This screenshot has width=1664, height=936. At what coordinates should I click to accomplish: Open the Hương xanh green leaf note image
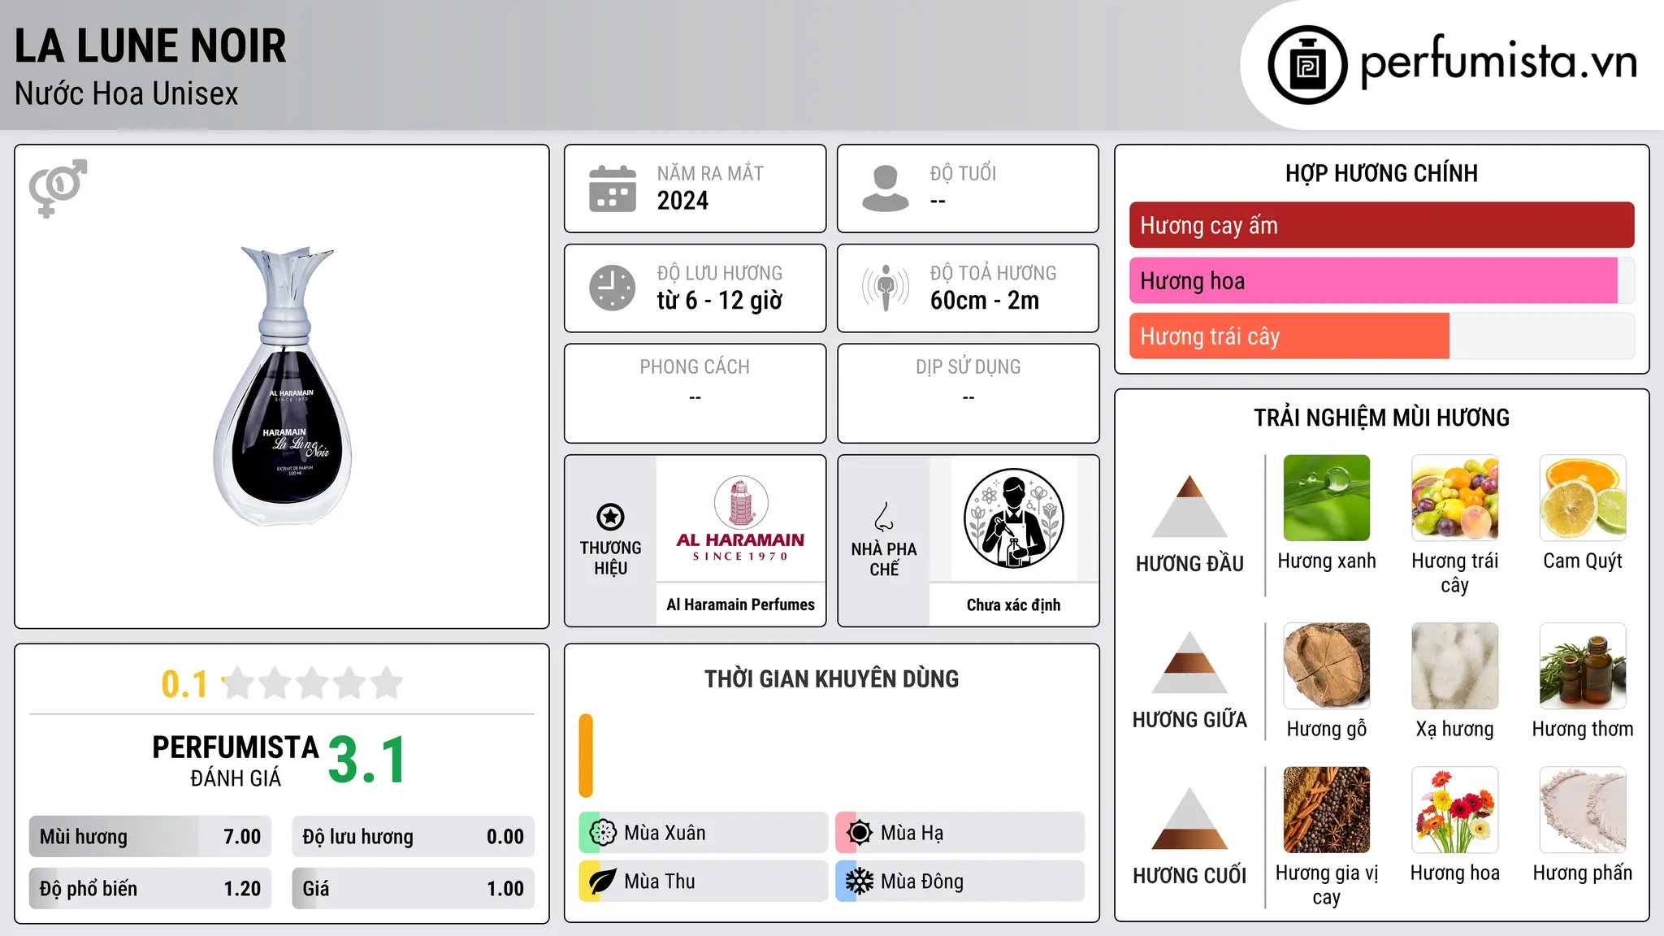tap(1327, 498)
